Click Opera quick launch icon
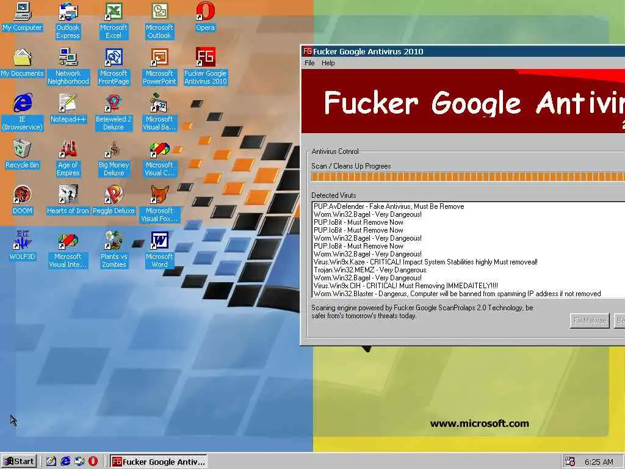 (93, 462)
